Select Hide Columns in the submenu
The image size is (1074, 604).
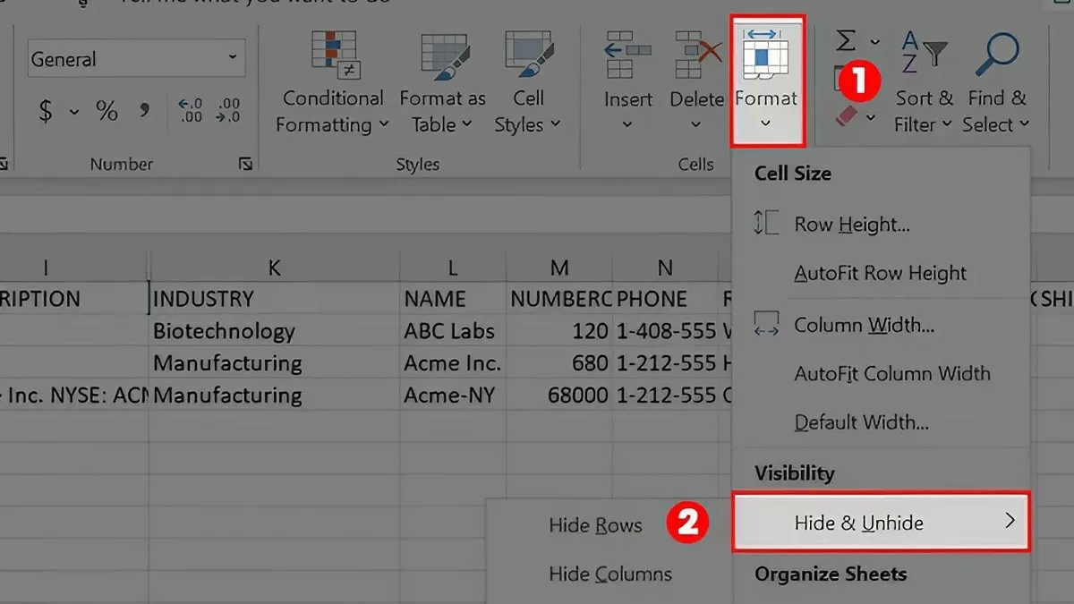(x=609, y=574)
